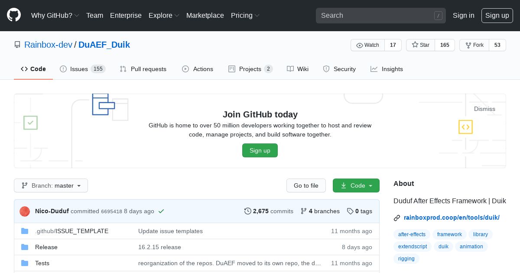
Task: Click the slash shortcut icon in the search box
Action: point(438,16)
